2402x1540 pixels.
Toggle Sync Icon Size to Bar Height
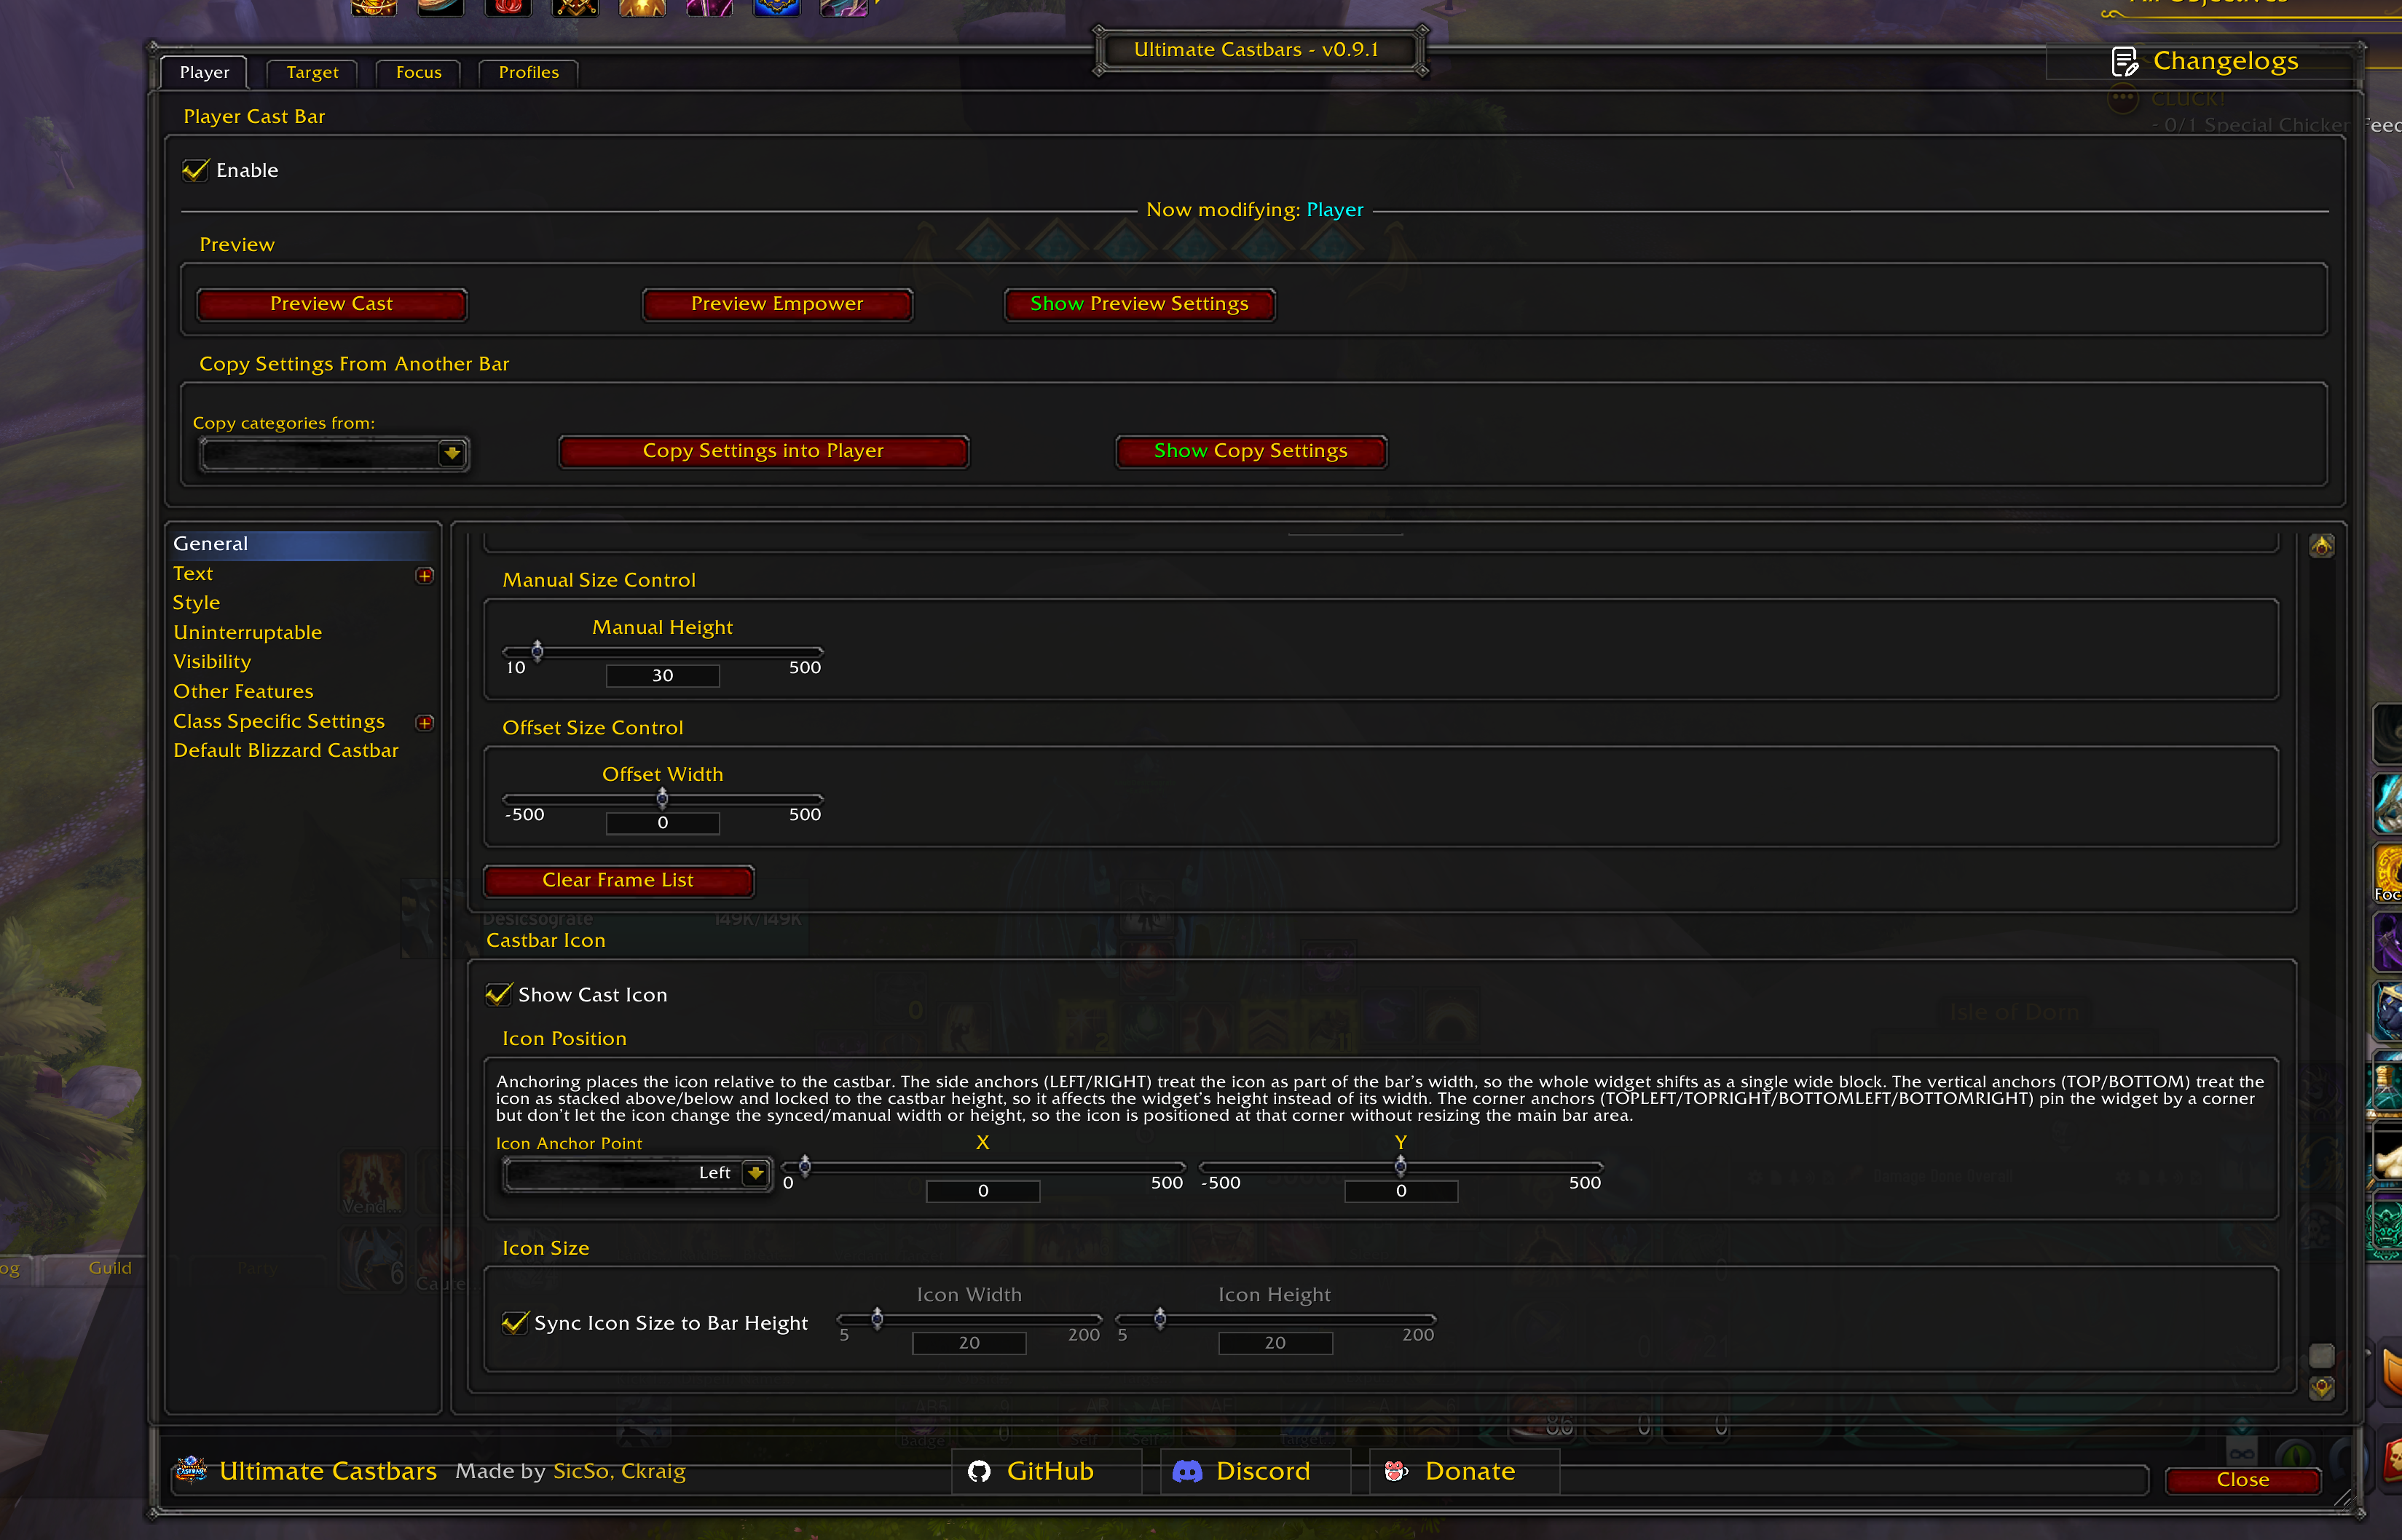(x=514, y=1323)
